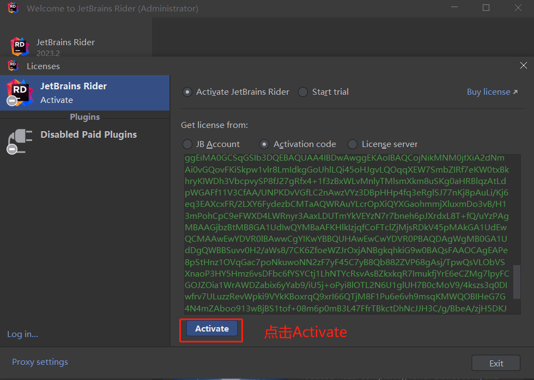
Task: Click the Rider icon in Licenses title
Action: (x=13, y=65)
